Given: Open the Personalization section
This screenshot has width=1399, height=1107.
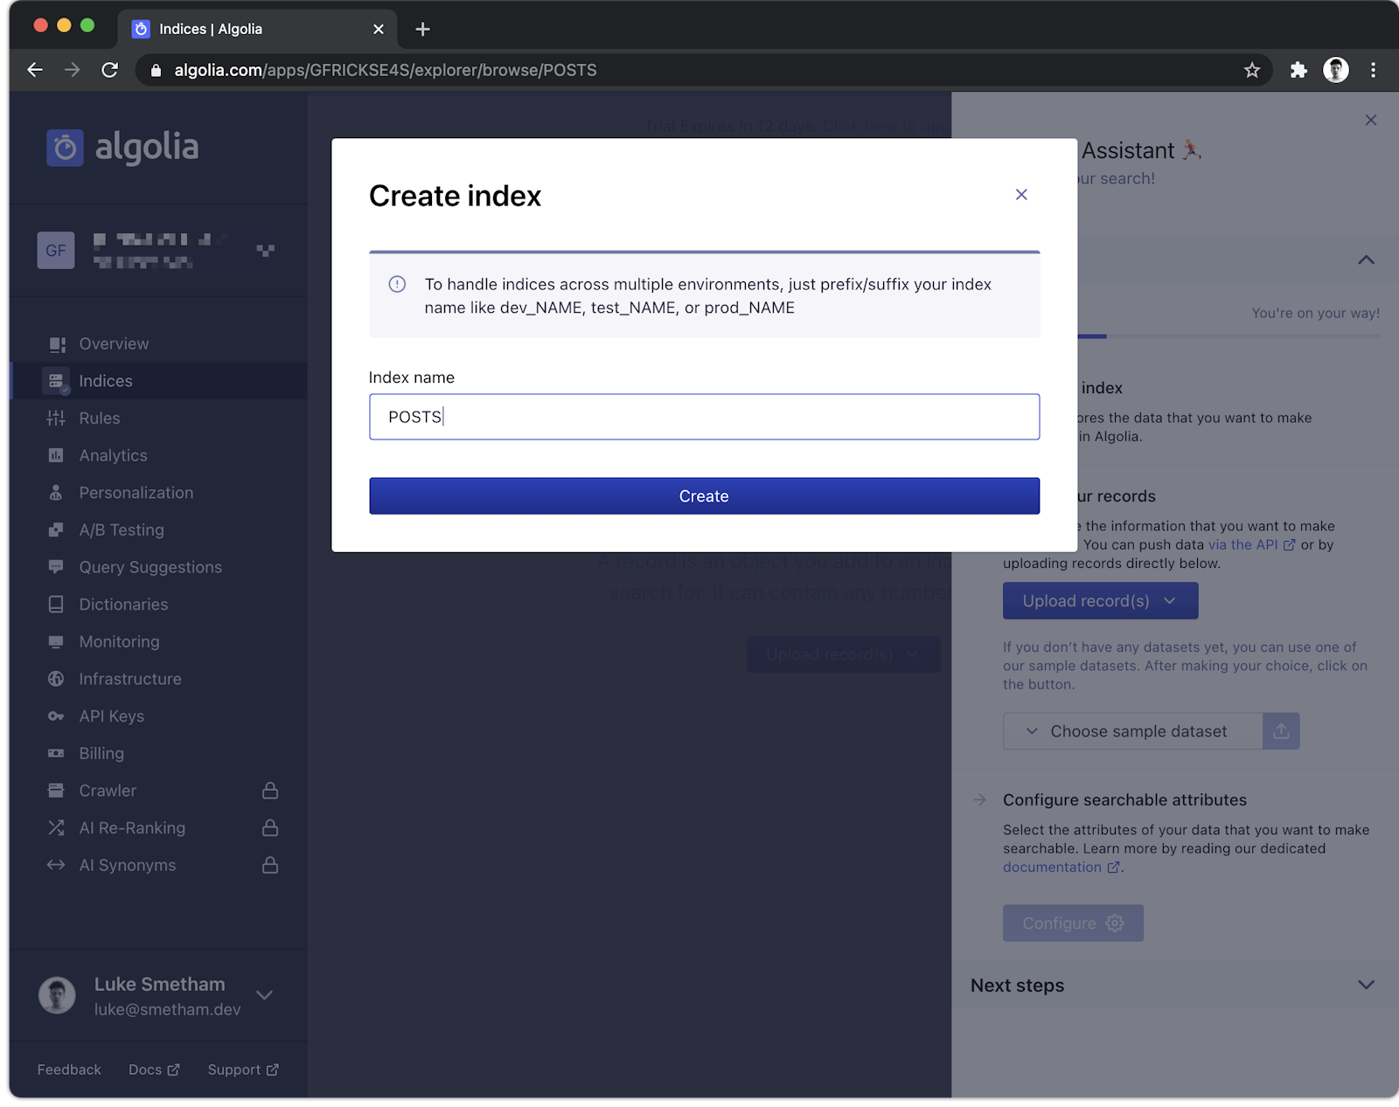Looking at the screenshot, I should pyautogui.click(x=136, y=493).
